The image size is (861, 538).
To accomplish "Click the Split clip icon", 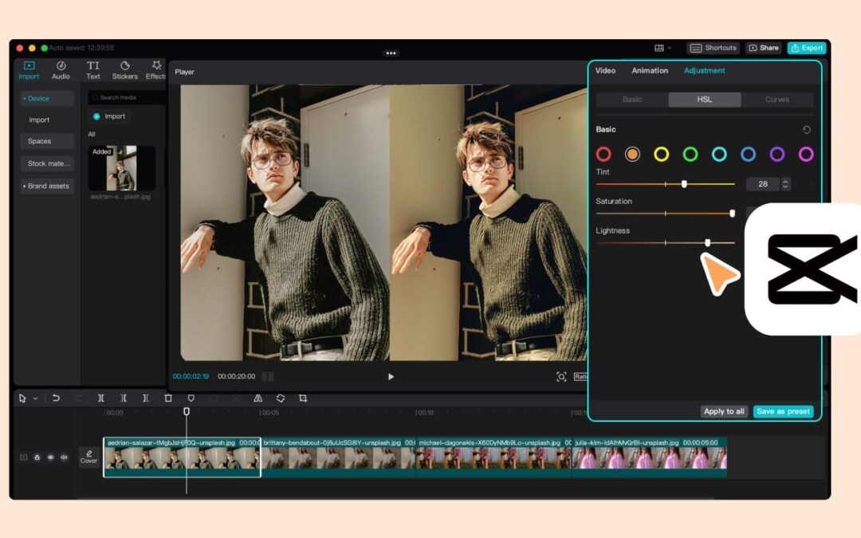I will [101, 398].
